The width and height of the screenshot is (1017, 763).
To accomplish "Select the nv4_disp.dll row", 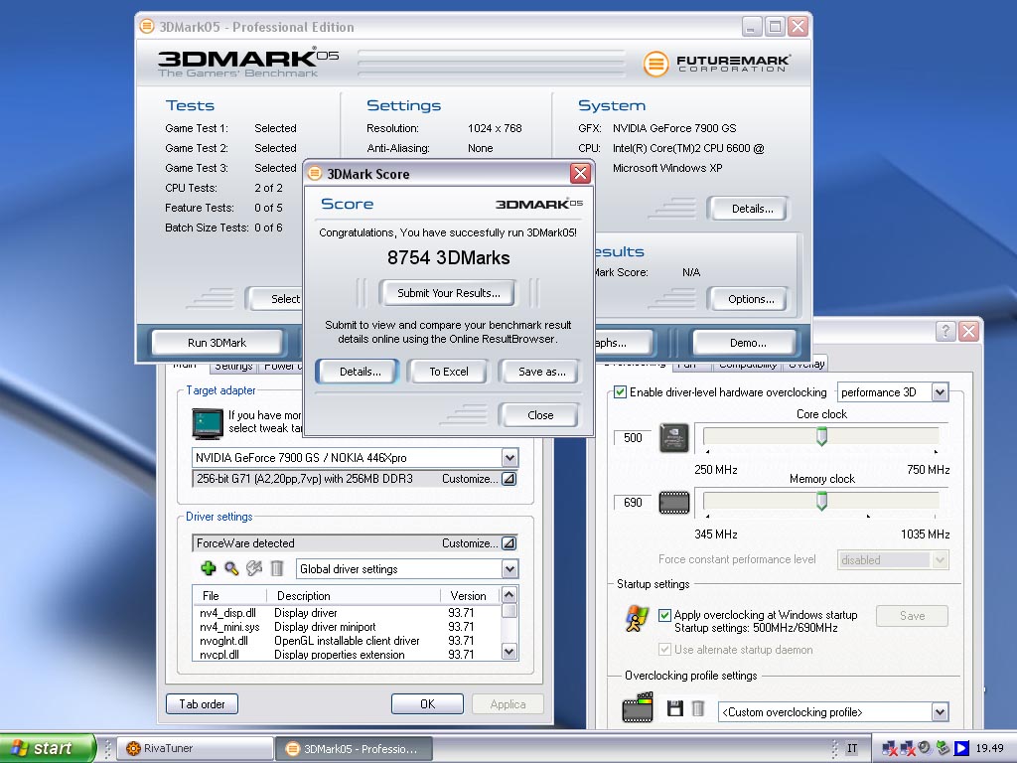I will pyautogui.click(x=347, y=613).
